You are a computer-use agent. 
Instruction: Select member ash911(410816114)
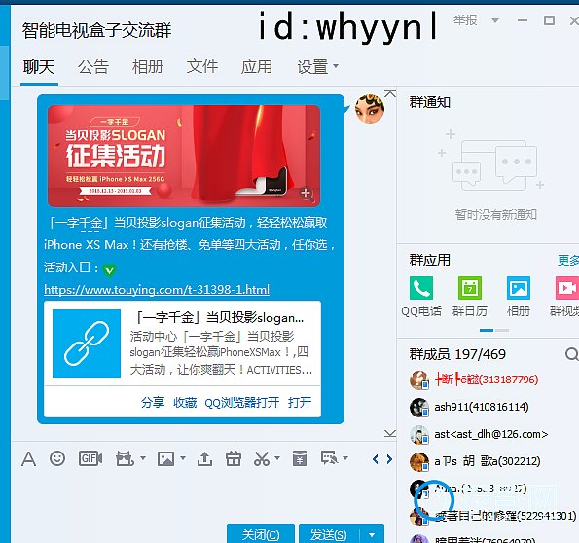point(481,407)
